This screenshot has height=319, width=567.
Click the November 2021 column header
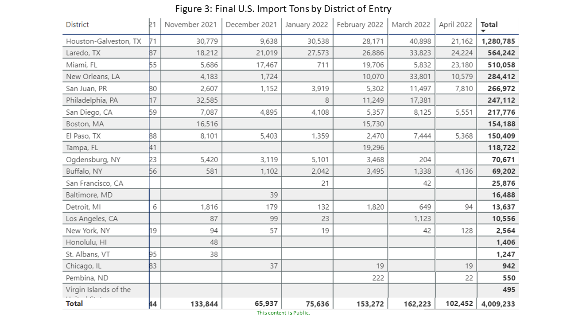191,25
